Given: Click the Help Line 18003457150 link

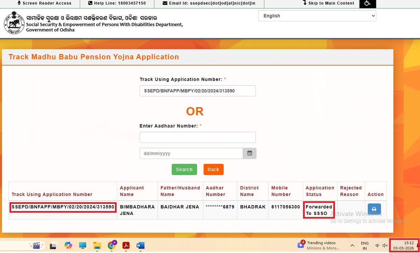Looking at the screenshot, I should click(x=117, y=3).
